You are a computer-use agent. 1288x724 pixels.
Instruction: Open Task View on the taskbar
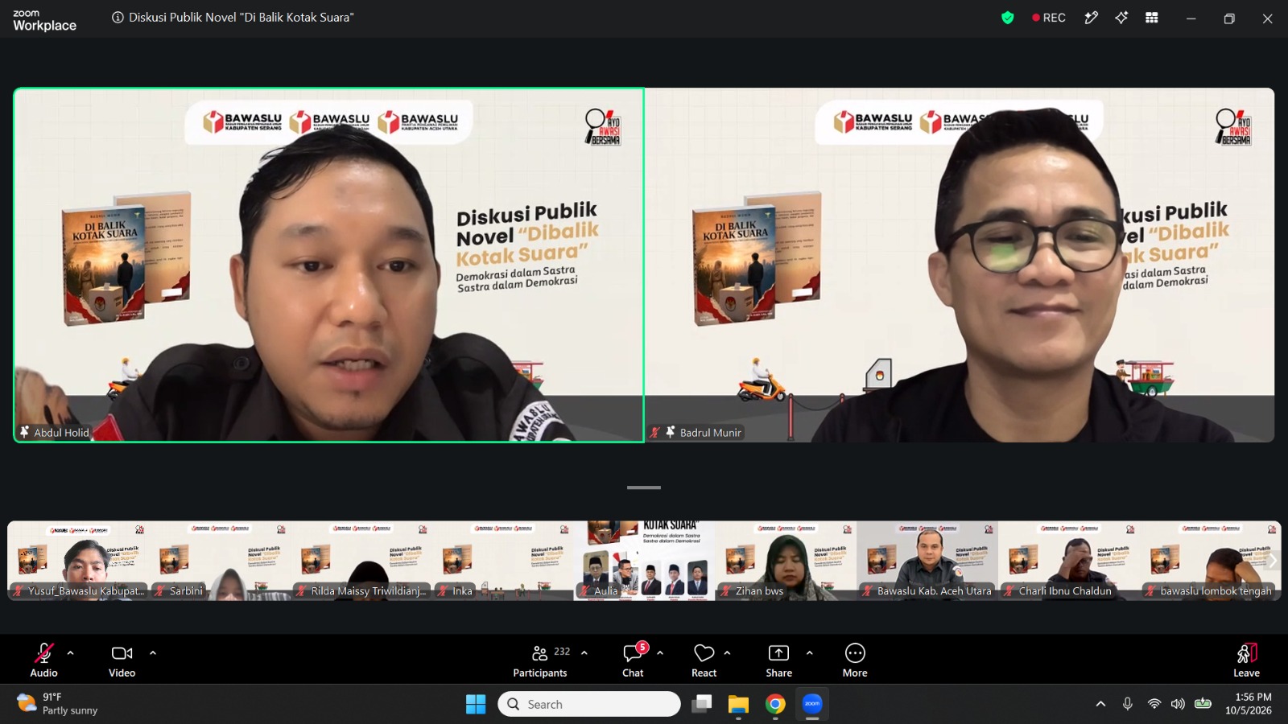(702, 704)
